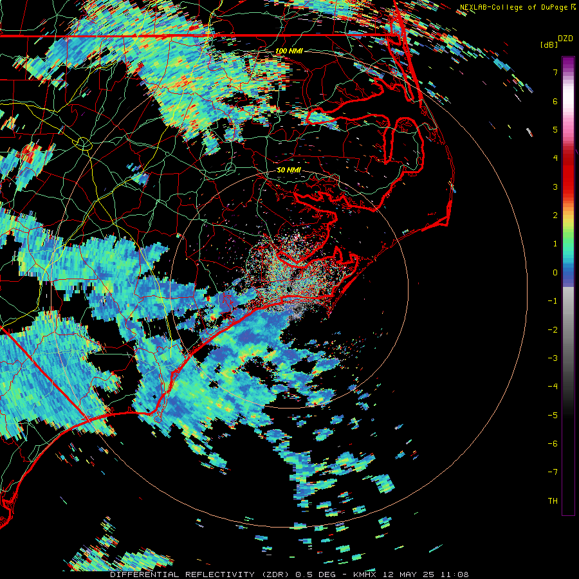The height and width of the screenshot is (579, 579).
Task: Click the 100 NMI range ring label
Action: point(289,51)
